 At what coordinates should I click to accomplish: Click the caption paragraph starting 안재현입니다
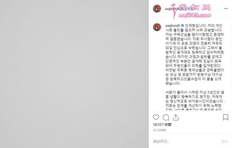pos(194,55)
